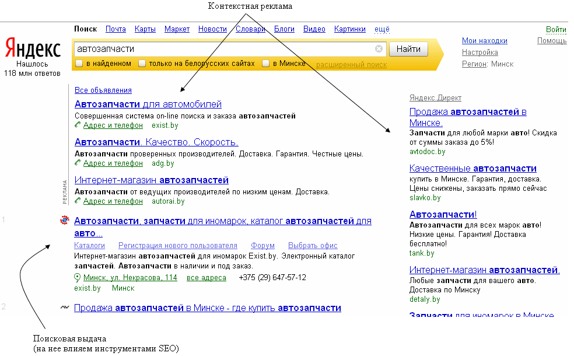Switch to the Карты tab
This screenshot has width=574, height=356.
pyautogui.click(x=145, y=29)
